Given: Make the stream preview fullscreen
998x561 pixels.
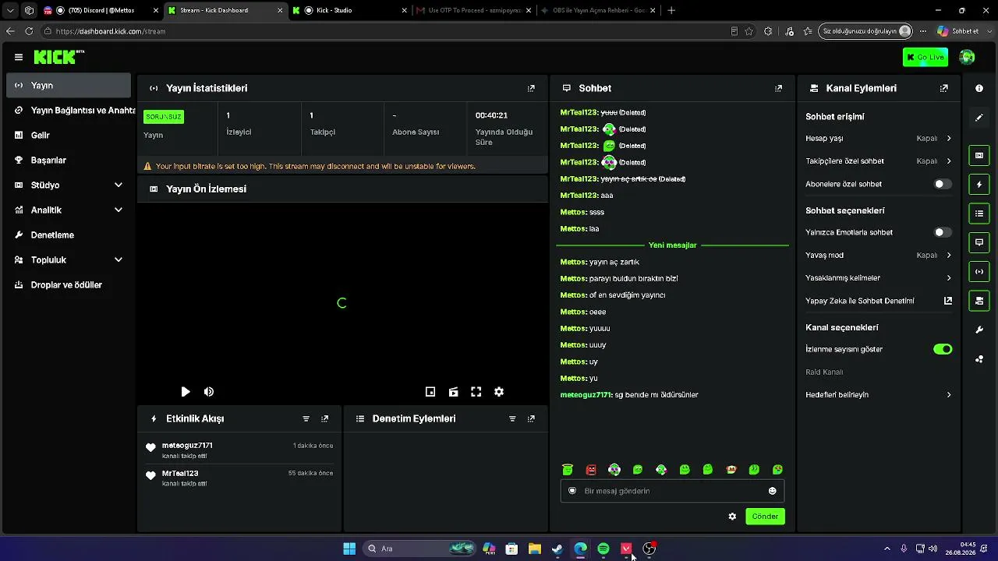Looking at the screenshot, I should [x=476, y=392].
